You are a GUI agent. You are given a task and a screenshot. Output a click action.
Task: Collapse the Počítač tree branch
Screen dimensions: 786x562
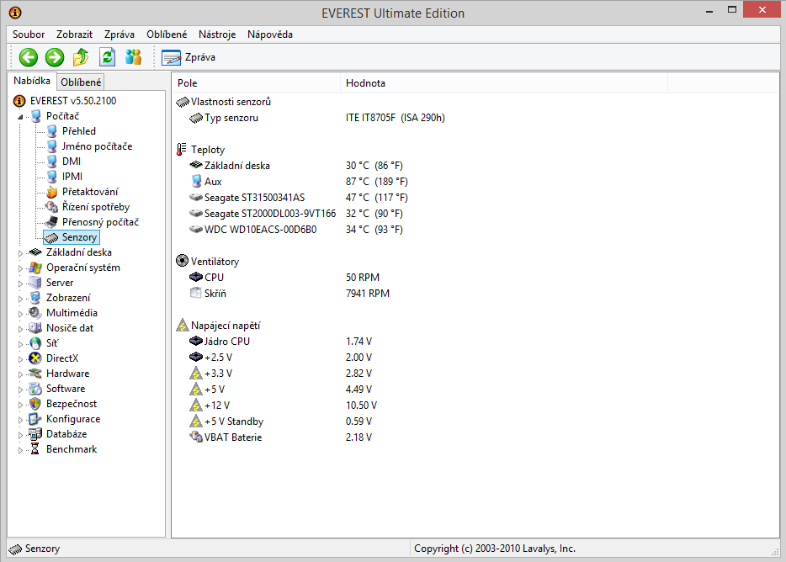pos(20,117)
